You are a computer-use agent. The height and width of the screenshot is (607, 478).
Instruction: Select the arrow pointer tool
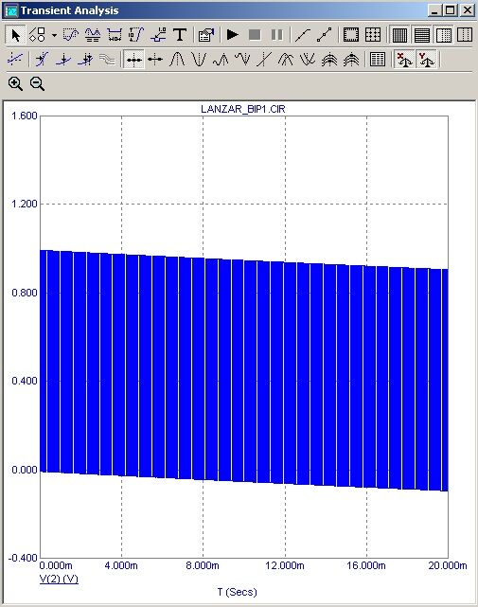[x=15, y=35]
